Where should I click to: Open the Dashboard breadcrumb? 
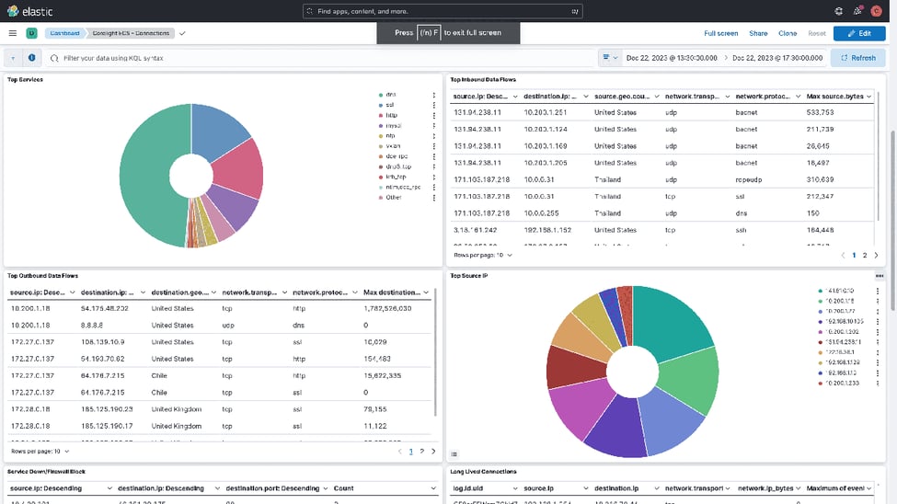point(64,33)
